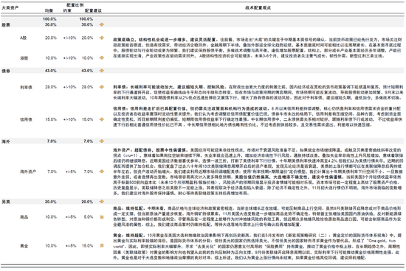The image size is (406, 271).
Task: Select the 债券 category label
Action: point(6,71)
